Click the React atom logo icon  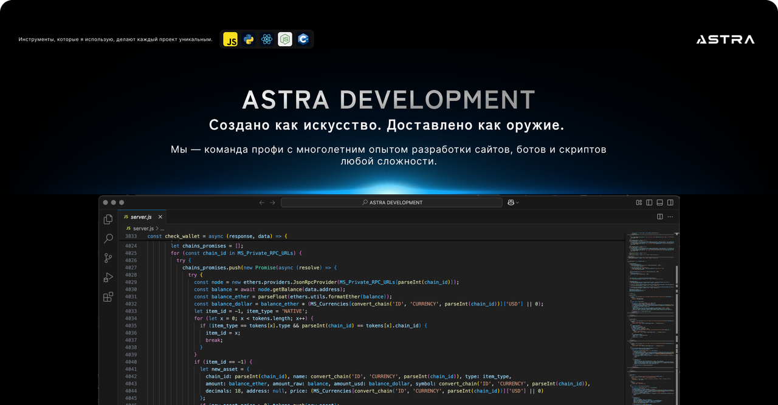(x=266, y=39)
